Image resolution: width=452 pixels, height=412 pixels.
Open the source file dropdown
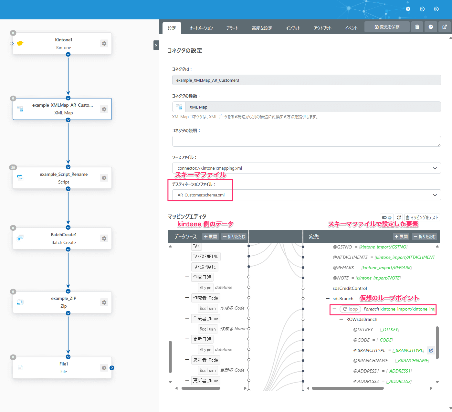point(306,168)
